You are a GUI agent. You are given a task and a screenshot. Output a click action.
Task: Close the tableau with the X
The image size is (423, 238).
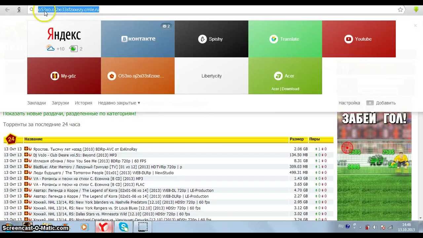[x=415, y=25]
